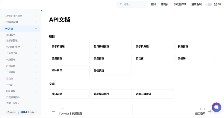Open the chat support bubble icon
Image resolution: width=224 pixels, height=118 pixels.
216,107
